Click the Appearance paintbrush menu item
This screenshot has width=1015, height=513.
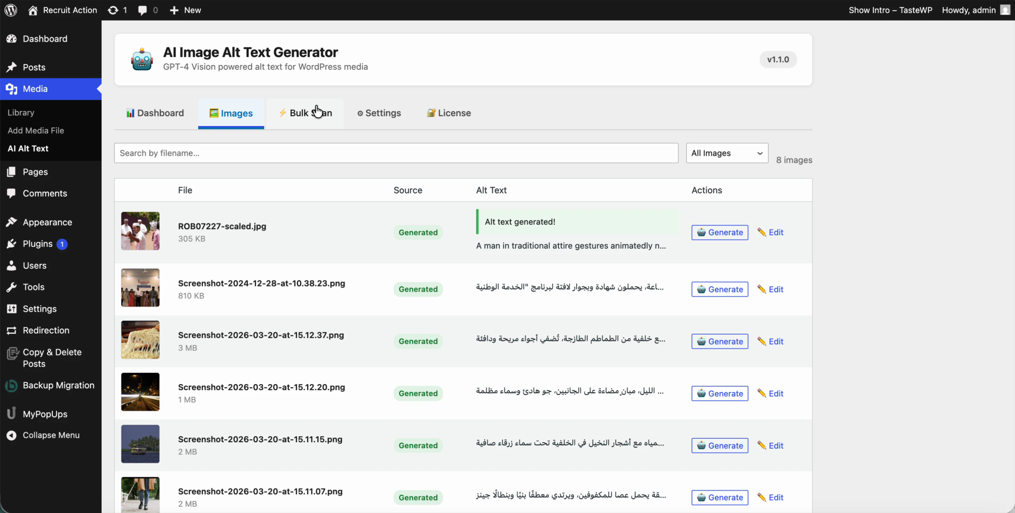pos(47,222)
